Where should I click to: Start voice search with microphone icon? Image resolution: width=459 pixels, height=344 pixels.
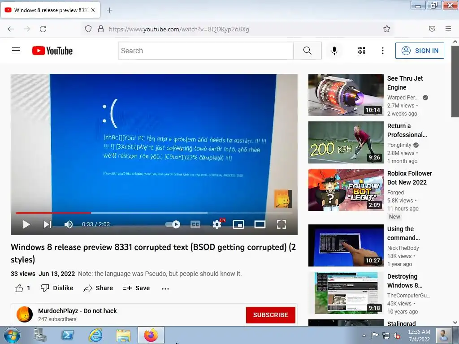334,51
